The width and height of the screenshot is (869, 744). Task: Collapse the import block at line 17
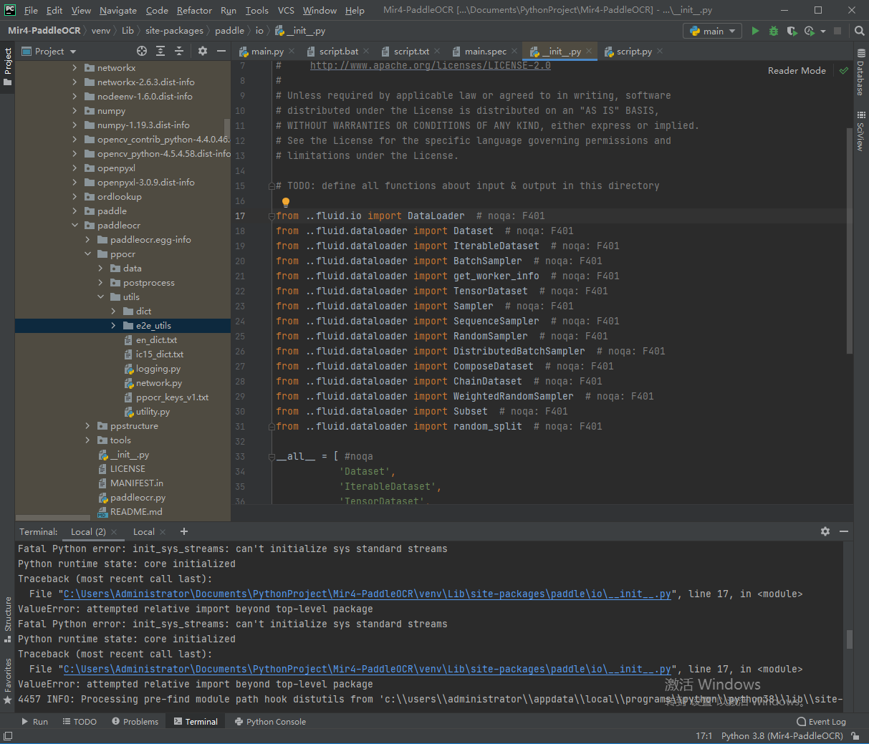(x=271, y=216)
